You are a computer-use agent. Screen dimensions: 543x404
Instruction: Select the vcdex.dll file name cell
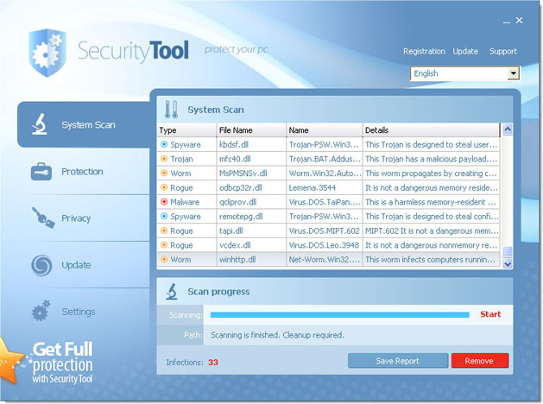(251, 245)
